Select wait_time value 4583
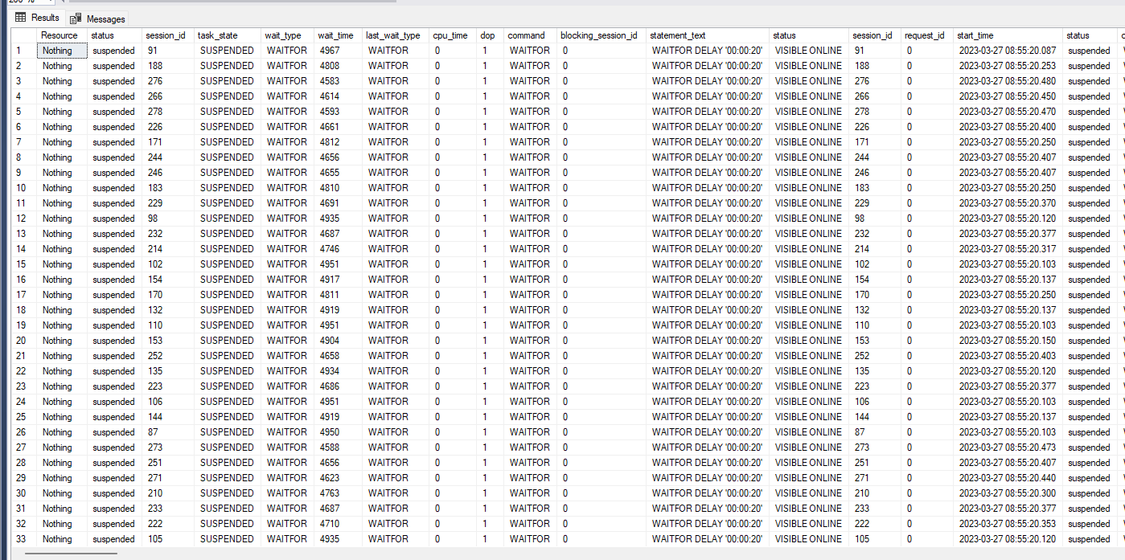Viewport: 1125px width, 560px height. [338, 81]
